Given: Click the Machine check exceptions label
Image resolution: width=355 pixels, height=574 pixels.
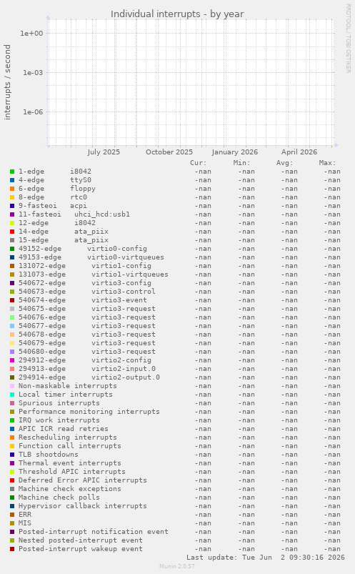Looking at the screenshot, I should [x=70, y=489].
